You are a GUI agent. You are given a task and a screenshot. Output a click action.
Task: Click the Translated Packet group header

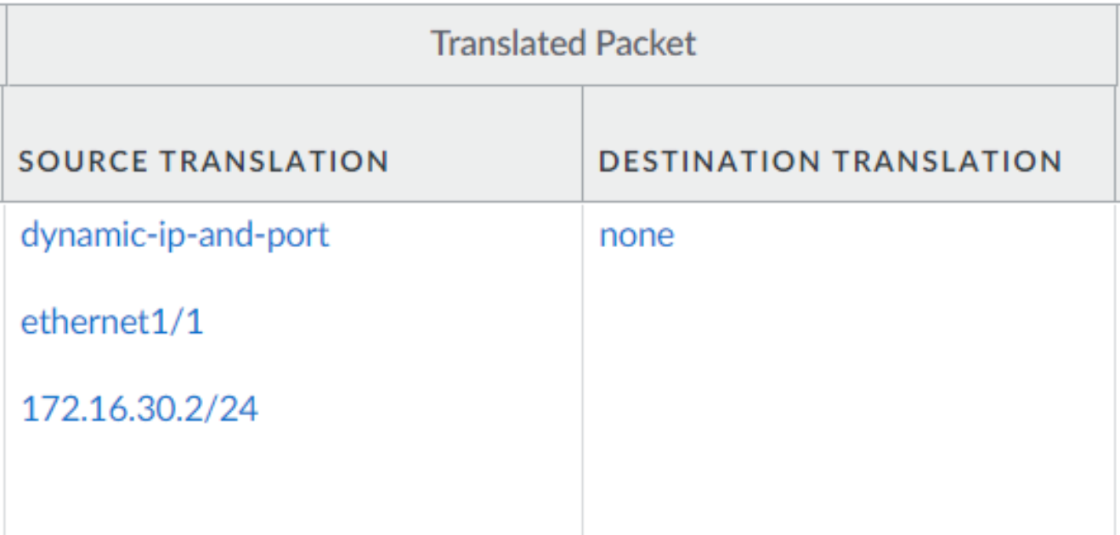pos(563,43)
